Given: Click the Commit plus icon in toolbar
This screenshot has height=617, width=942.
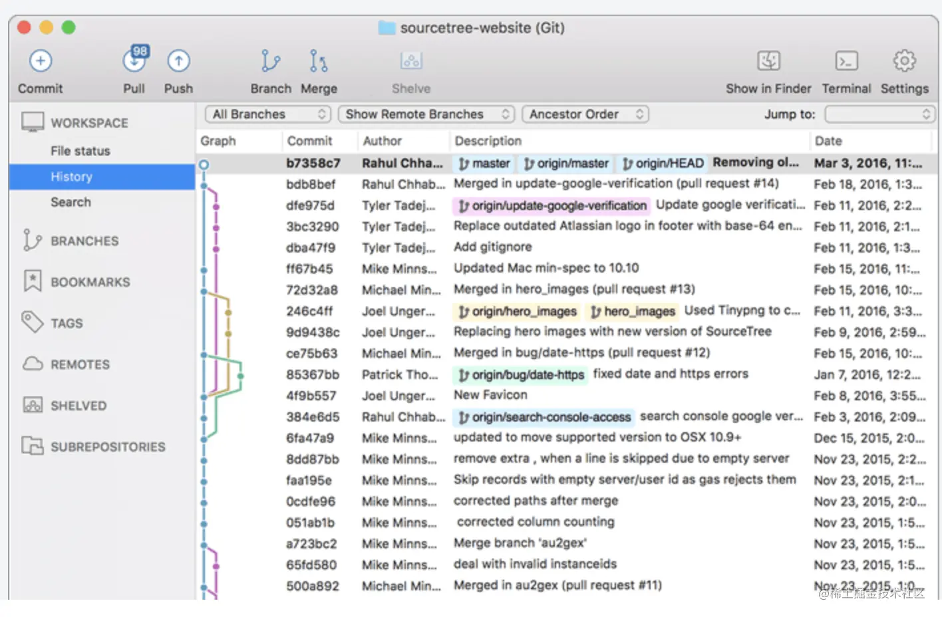Looking at the screenshot, I should (x=41, y=61).
